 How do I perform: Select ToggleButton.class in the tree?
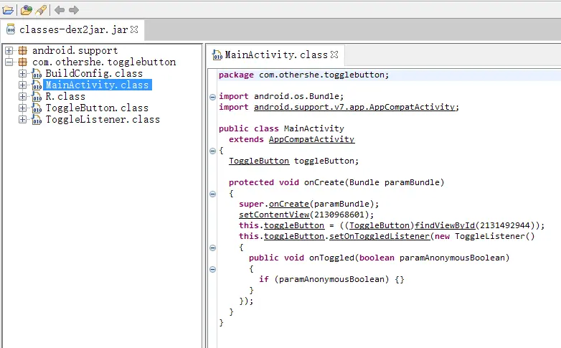coord(96,108)
